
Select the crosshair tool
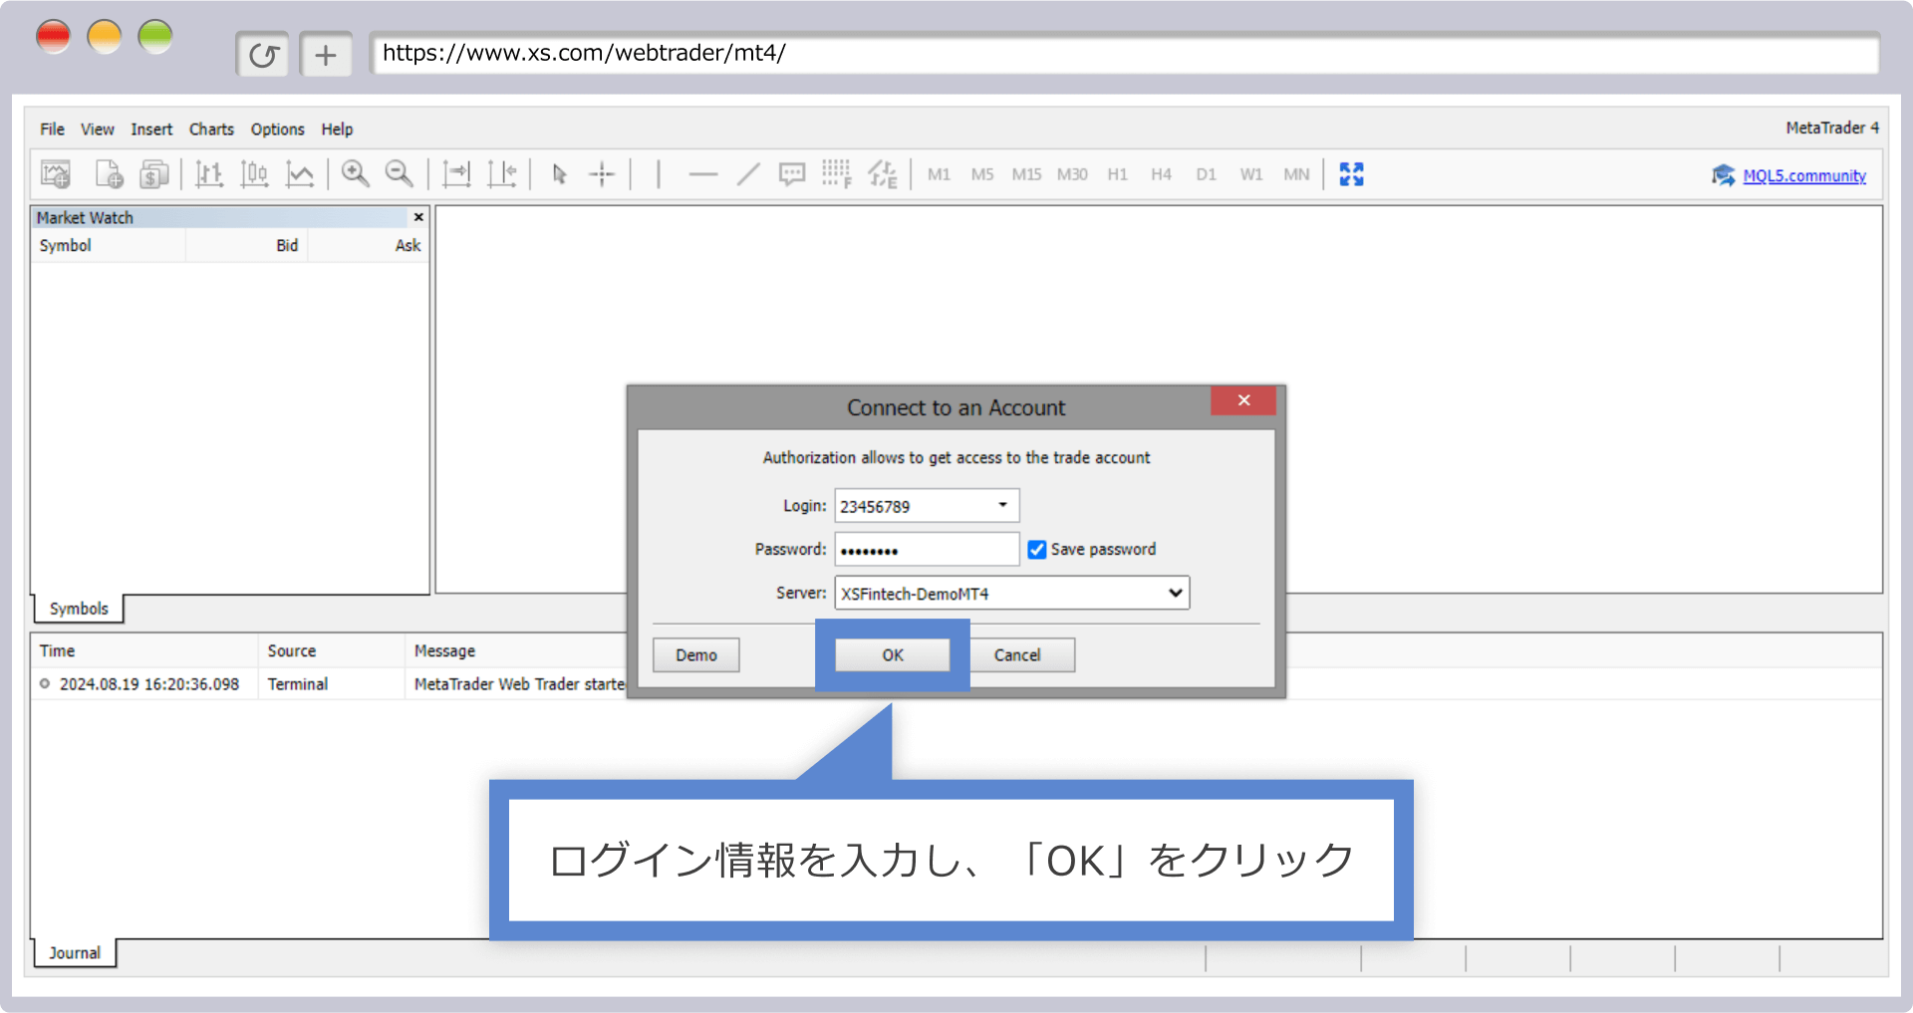pyautogui.click(x=602, y=174)
